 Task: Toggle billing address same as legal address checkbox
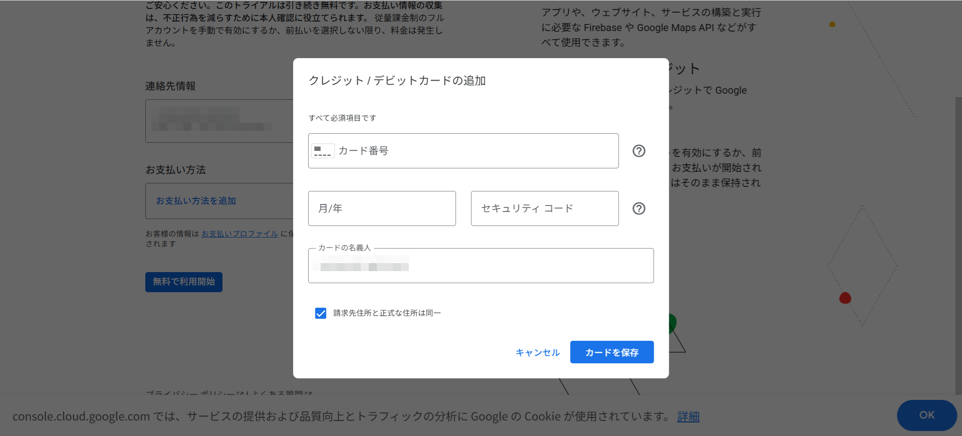click(x=321, y=313)
